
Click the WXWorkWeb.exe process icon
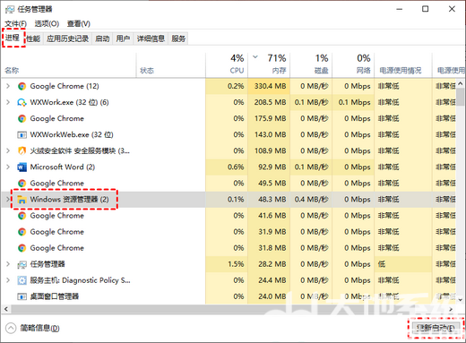pos(22,135)
